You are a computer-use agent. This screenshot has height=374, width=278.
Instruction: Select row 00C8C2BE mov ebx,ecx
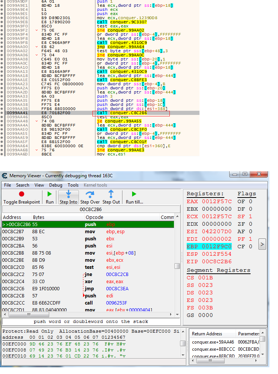88,260
